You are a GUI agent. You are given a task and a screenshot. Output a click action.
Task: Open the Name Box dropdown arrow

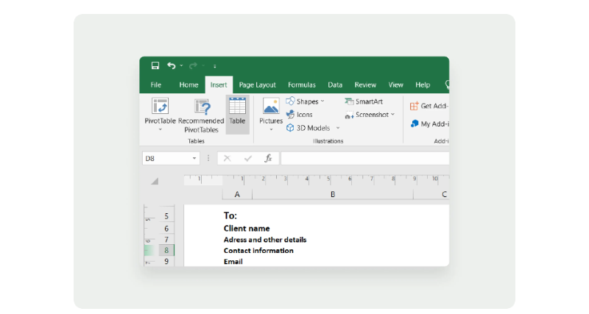pos(194,158)
